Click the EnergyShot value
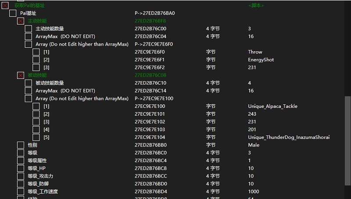The image size is (351, 199). coord(261,60)
